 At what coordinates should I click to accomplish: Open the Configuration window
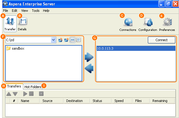[148, 25]
